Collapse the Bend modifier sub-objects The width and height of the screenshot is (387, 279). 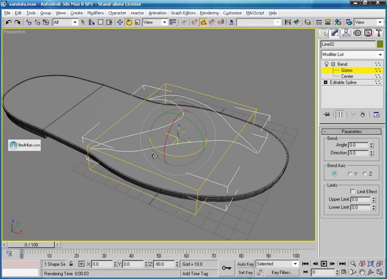333,64
